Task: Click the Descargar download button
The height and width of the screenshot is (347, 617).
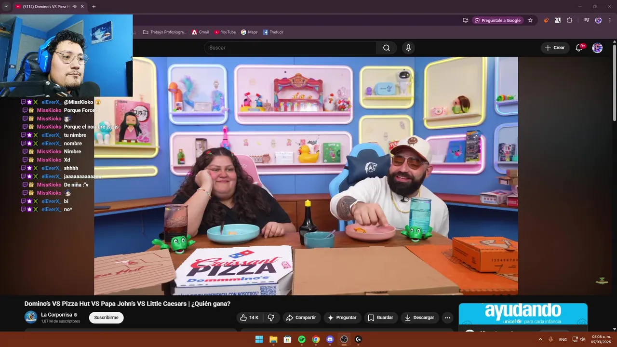Action: point(419,318)
